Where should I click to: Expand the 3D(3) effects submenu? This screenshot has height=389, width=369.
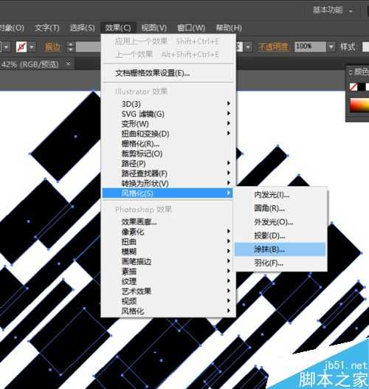[x=168, y=103]
